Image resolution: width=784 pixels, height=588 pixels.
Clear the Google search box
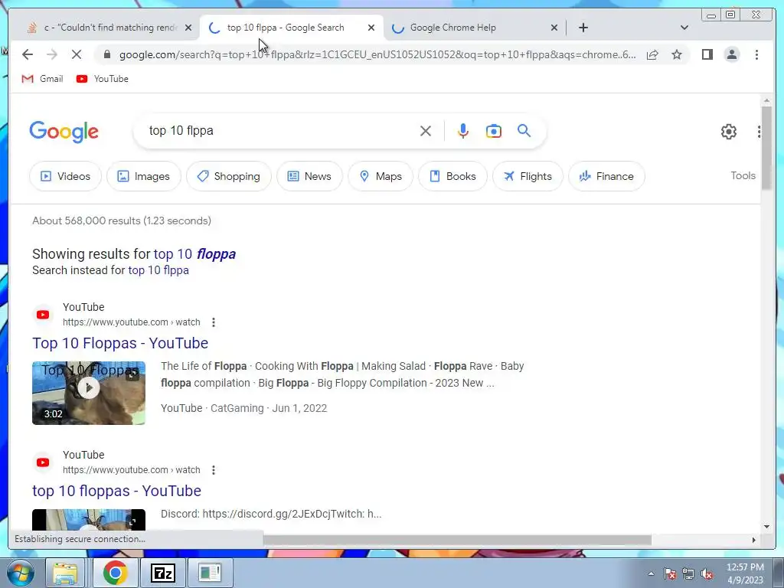(x=426, y=131)
